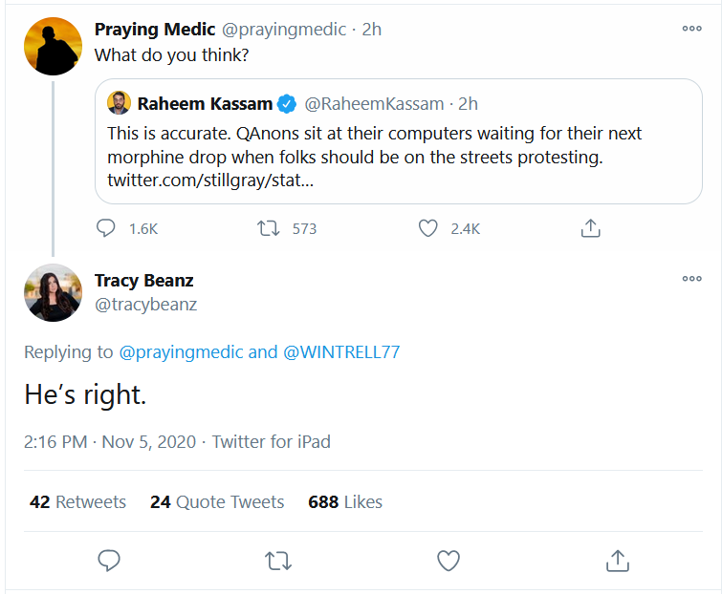View the 24 Quote Tweets
722x594 pixels.
(217, 501)
